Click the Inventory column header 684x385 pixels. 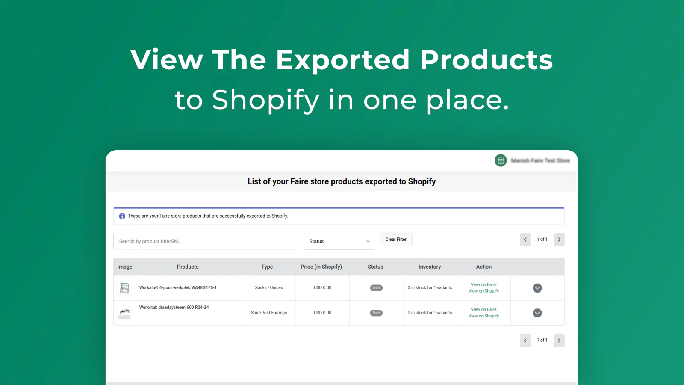pyautogui.click(x=430, y=267)
